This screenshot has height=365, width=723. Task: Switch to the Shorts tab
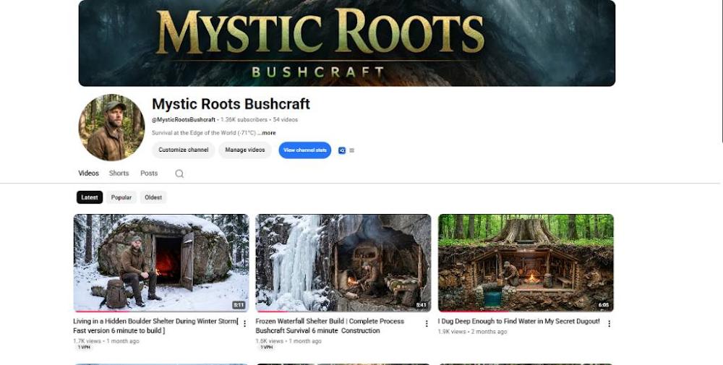click(119, 173)
